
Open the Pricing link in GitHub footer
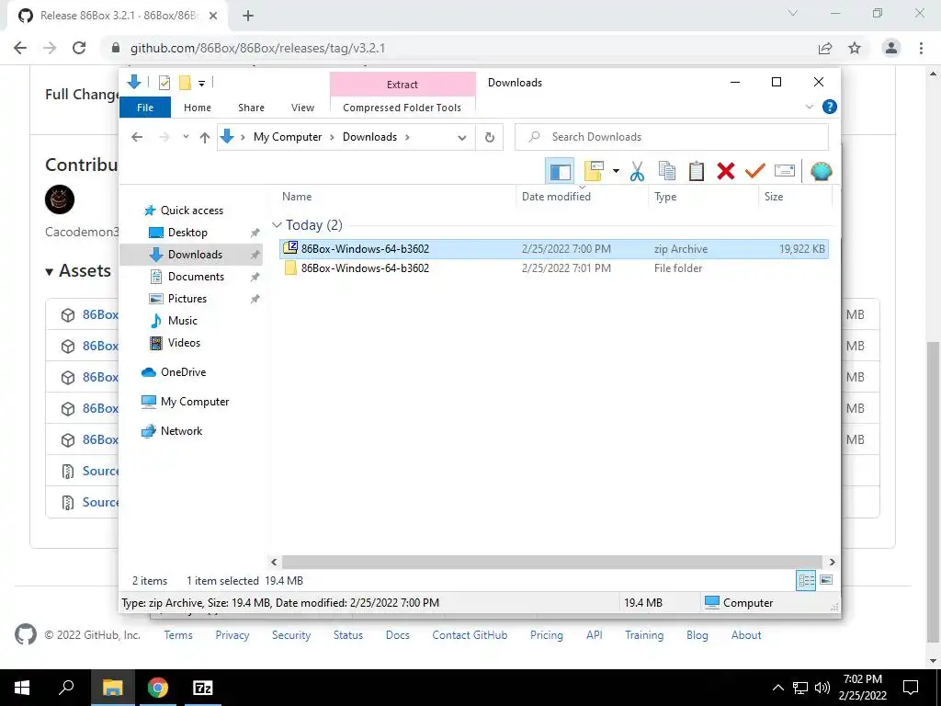tap(546, 635)
